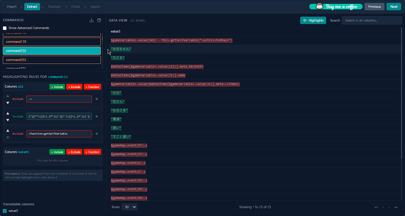Viewport: 405px width, 216px height.
Task: Click the download commands icon
Action: point(91,20)
